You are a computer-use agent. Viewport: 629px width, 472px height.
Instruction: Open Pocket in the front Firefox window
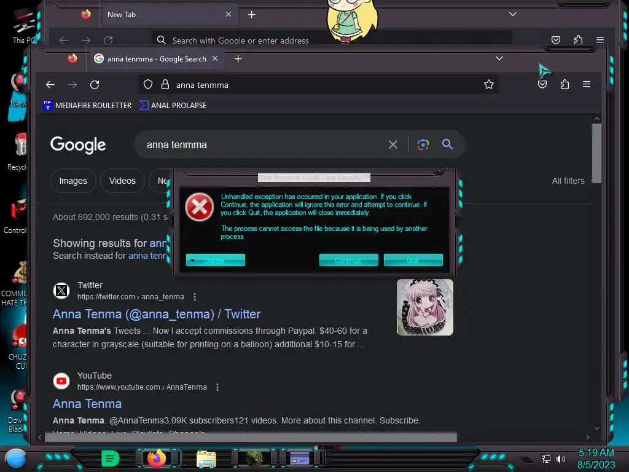(x=542, y=84)
